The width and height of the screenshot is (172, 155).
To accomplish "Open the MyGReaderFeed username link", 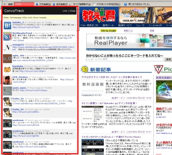I will point(22,33).
